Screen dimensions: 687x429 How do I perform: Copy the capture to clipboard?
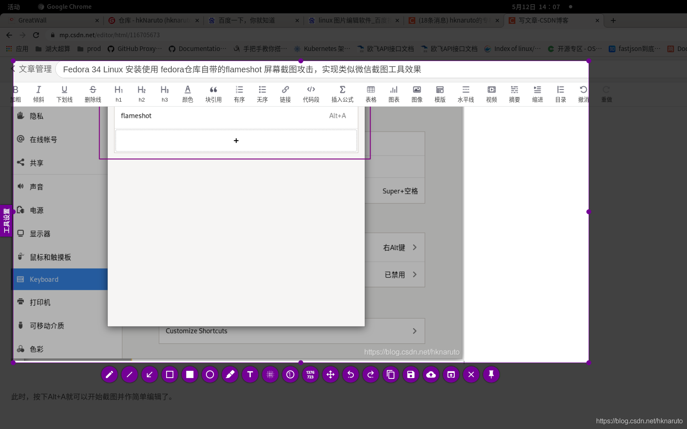tap(391, 375)
